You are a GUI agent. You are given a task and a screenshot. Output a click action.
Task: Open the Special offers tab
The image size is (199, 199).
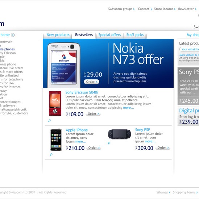coord(109,35)
